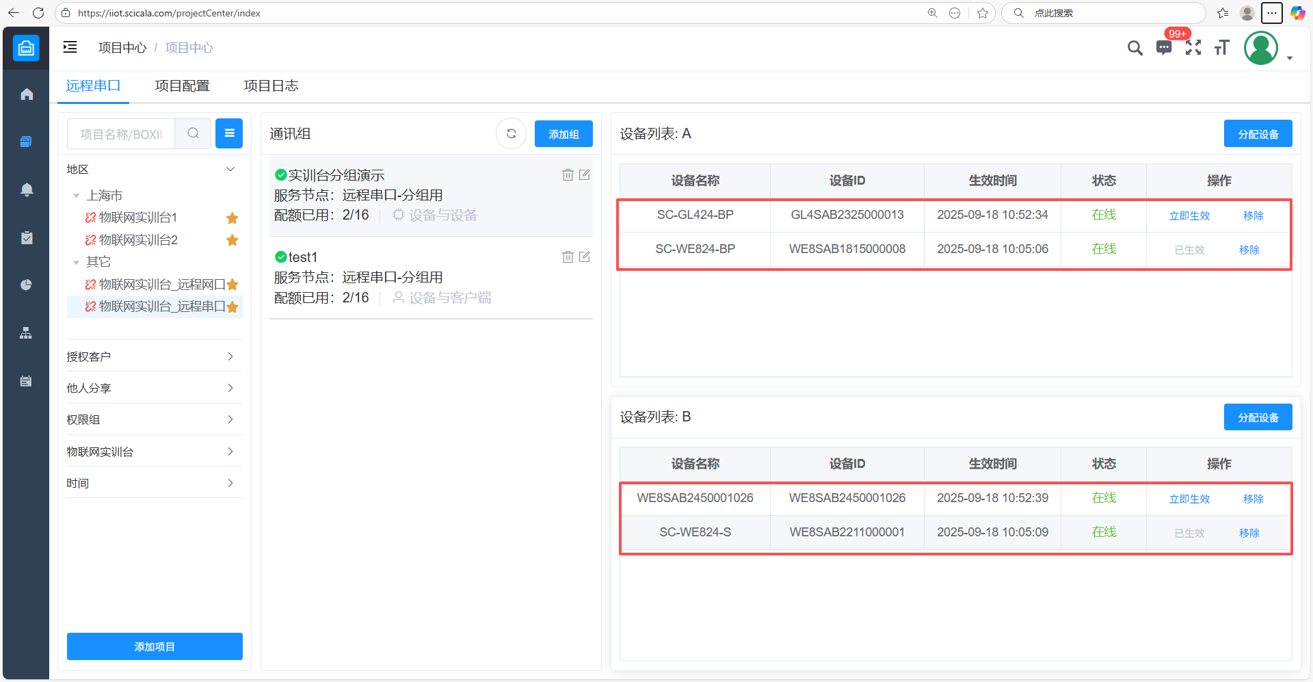The image size is (1313, 682).
Task: Collapse the 地区 section chevron
Action: pyautogui.click(x=230, y=169)
